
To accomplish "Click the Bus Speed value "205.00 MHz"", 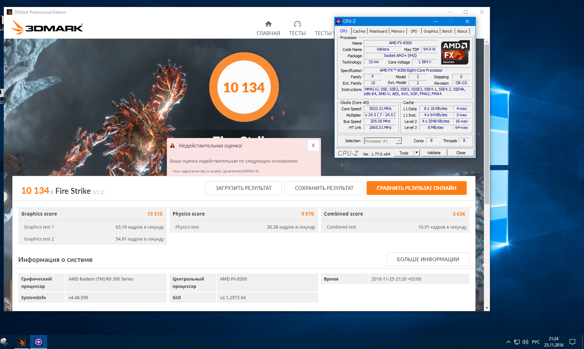I will click(380, 121).
